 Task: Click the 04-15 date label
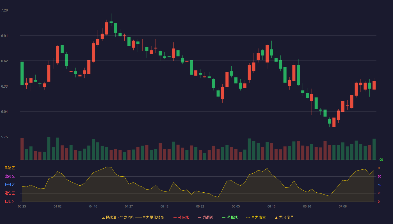click(93, 206)
